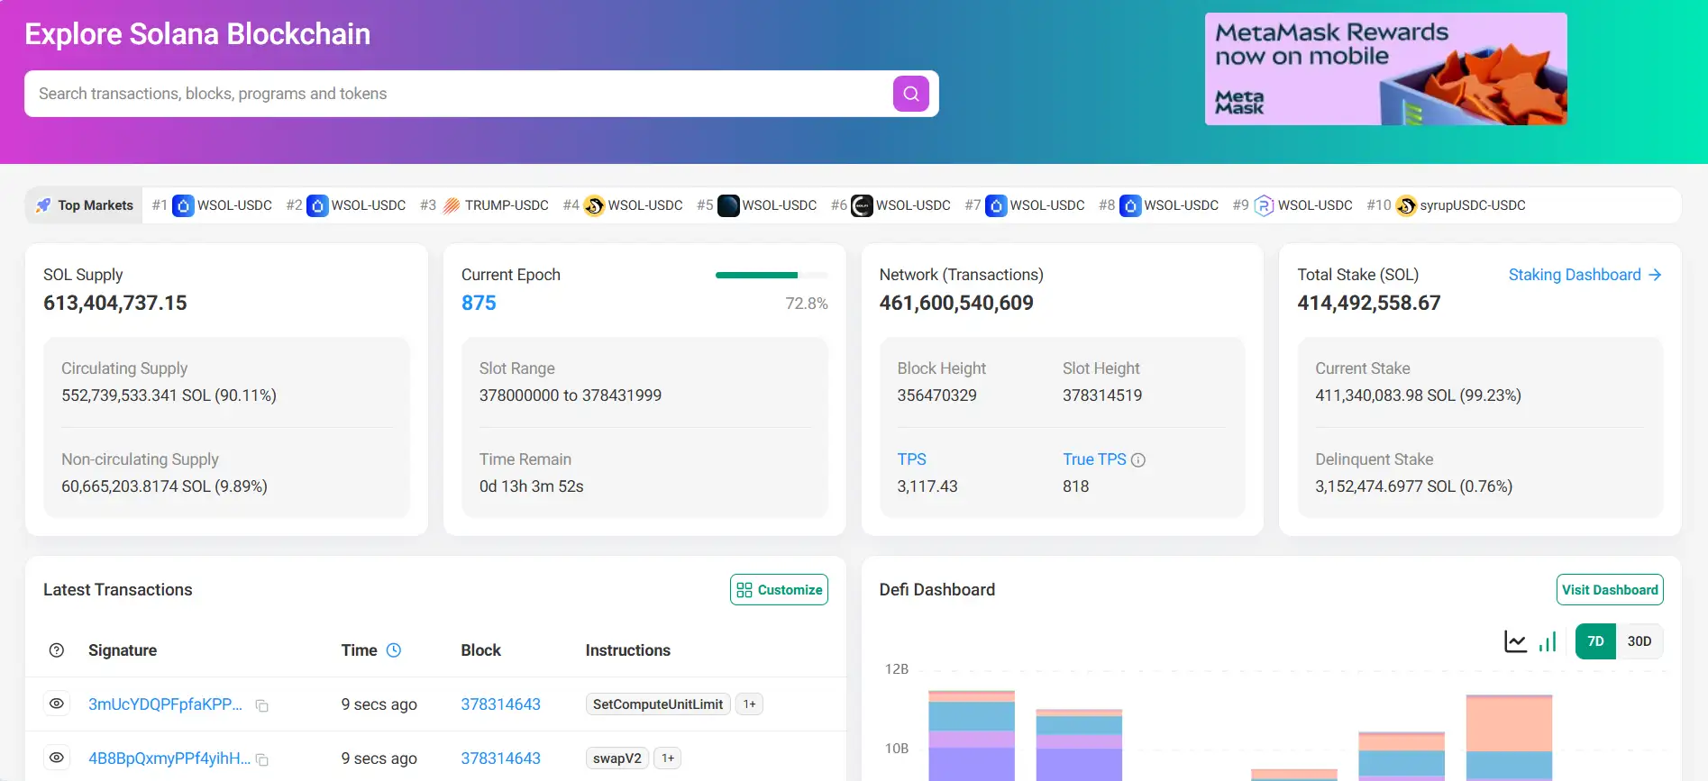
Task: Select the 30D chart range
Action: 1639,641
